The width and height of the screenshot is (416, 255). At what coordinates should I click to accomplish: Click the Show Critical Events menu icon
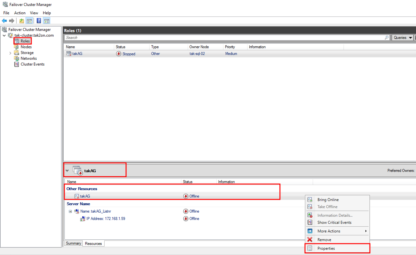(310, 222)
